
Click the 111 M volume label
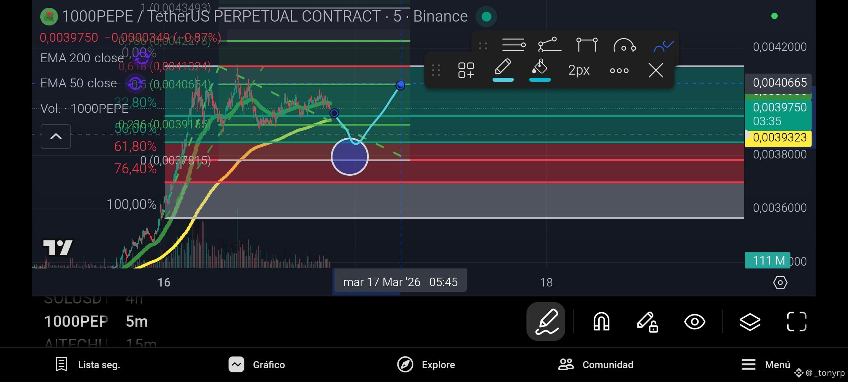click(767, 260)
